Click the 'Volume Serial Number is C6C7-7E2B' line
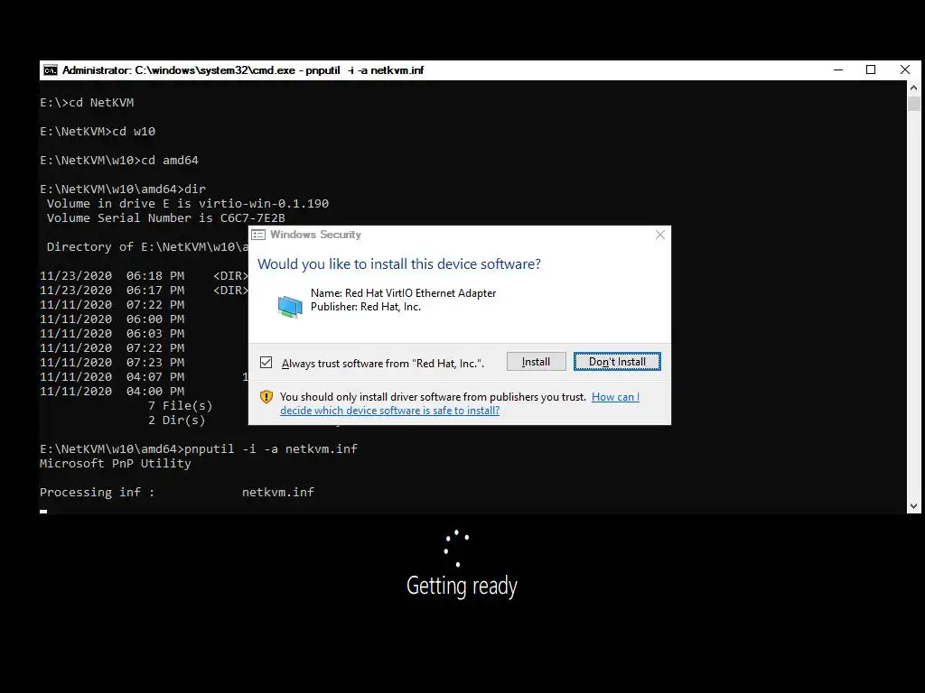 (x=166, y=218)
